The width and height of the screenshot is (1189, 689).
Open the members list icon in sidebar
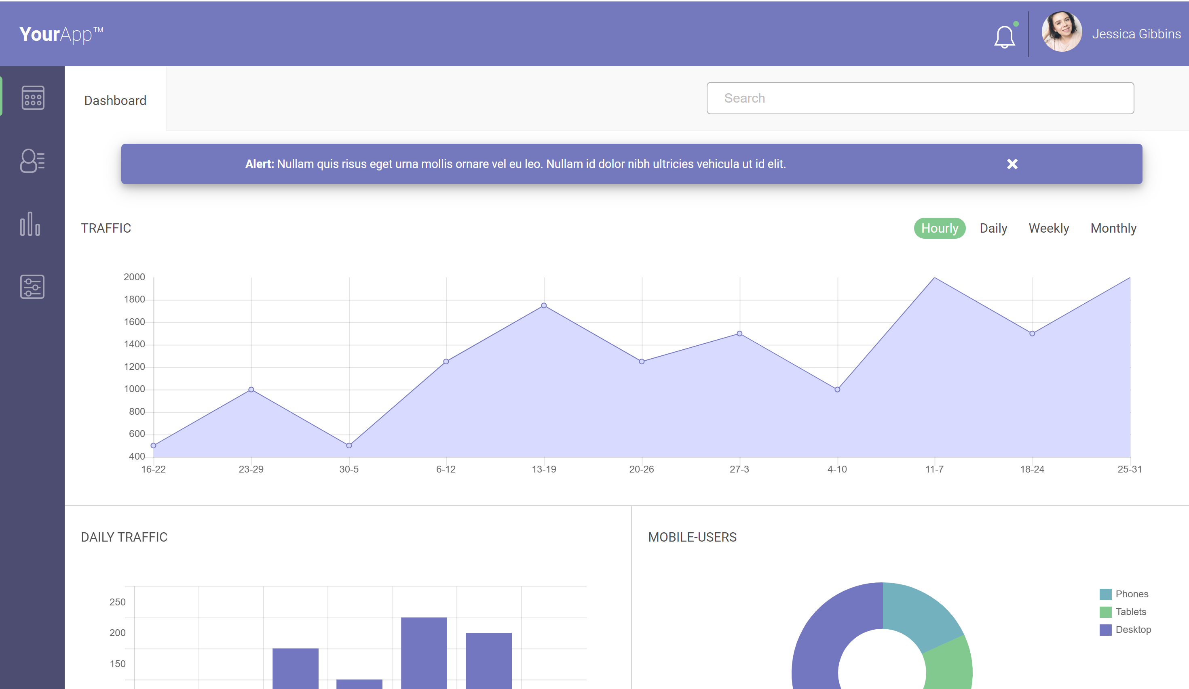[33, 161]
